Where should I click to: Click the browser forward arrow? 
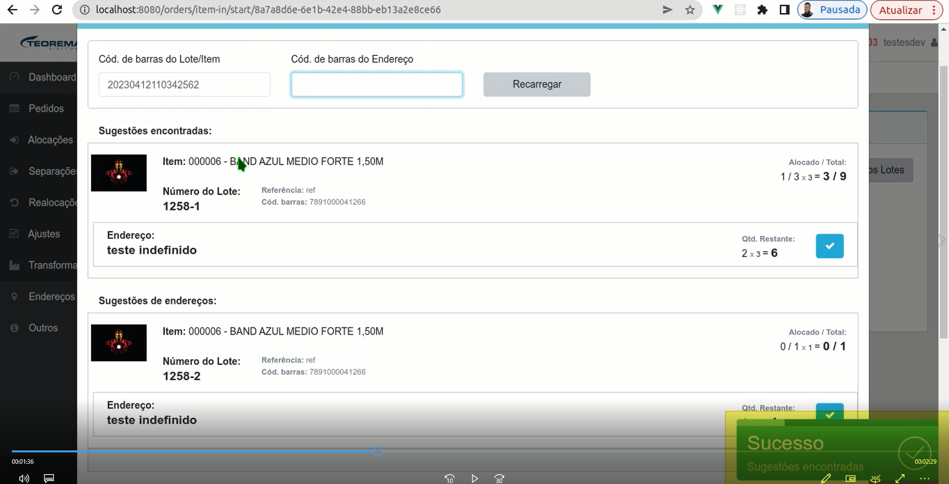(x=34, y=9)
